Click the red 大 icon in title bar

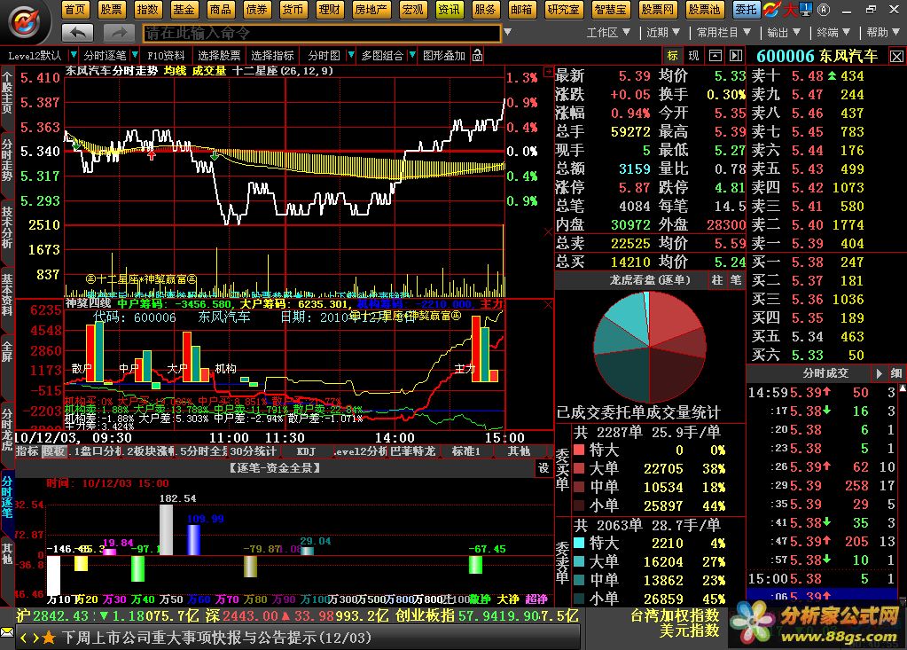tap(790, 9)
